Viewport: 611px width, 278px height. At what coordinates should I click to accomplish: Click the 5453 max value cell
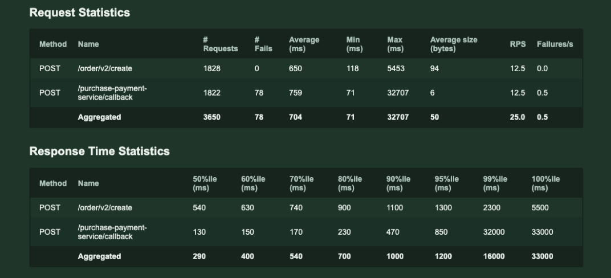396,69
